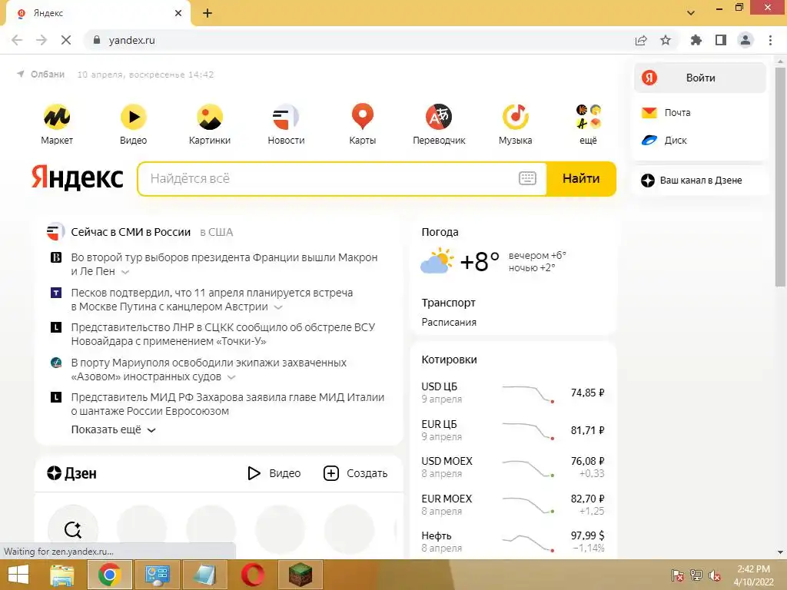Open the Chrome tab search dropdown
This screenshot has width=787, height=590.
(x=691, y=12)
